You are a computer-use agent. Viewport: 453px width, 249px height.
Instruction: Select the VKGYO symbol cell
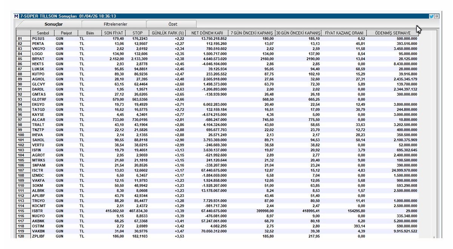[x=43, y=49]
